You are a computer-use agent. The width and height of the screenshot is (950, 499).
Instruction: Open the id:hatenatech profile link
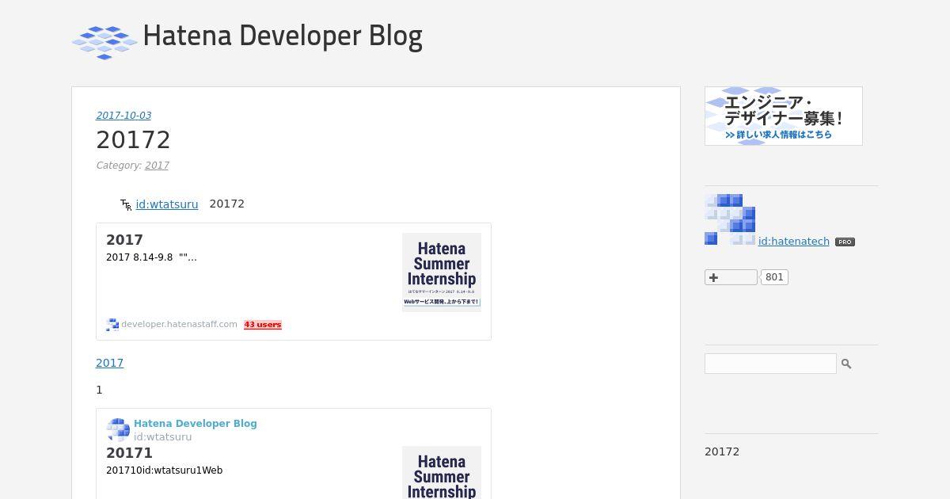click(794, 242)
